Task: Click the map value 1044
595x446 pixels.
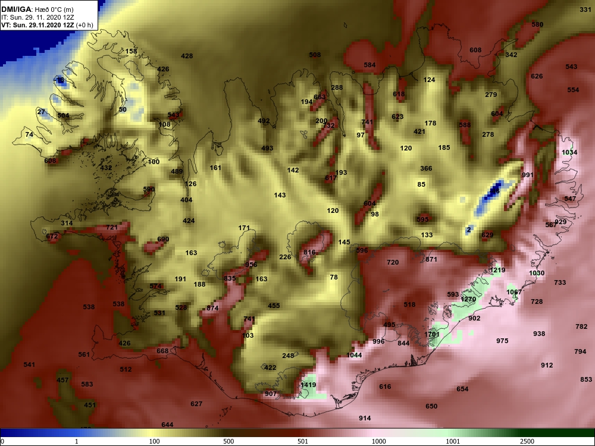Action: click(x=354, y=356)
